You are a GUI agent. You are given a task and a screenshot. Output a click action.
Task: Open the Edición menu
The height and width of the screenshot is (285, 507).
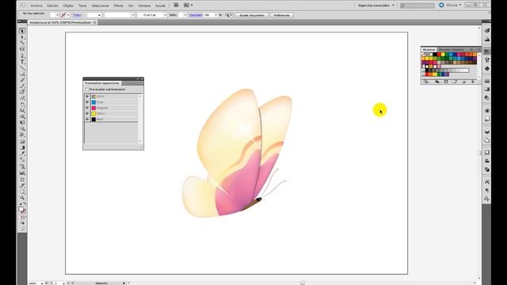(x=53, y=6)
